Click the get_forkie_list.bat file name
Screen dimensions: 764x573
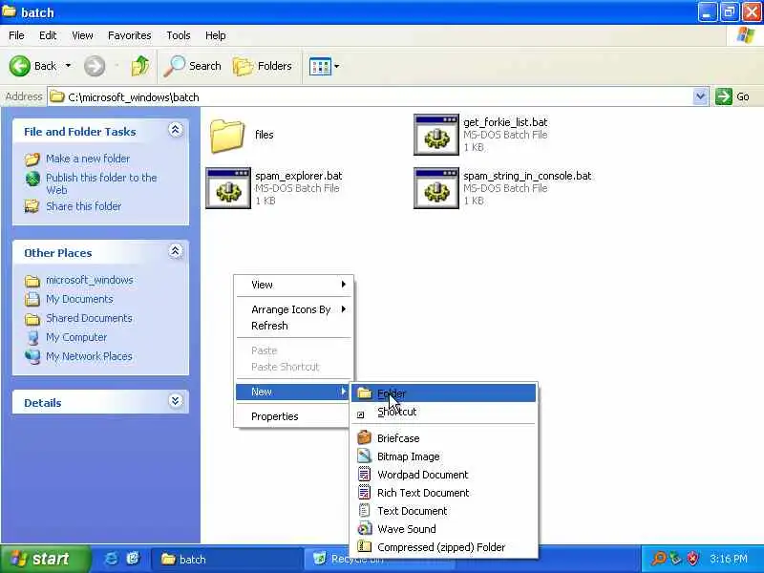pos(505,122)
